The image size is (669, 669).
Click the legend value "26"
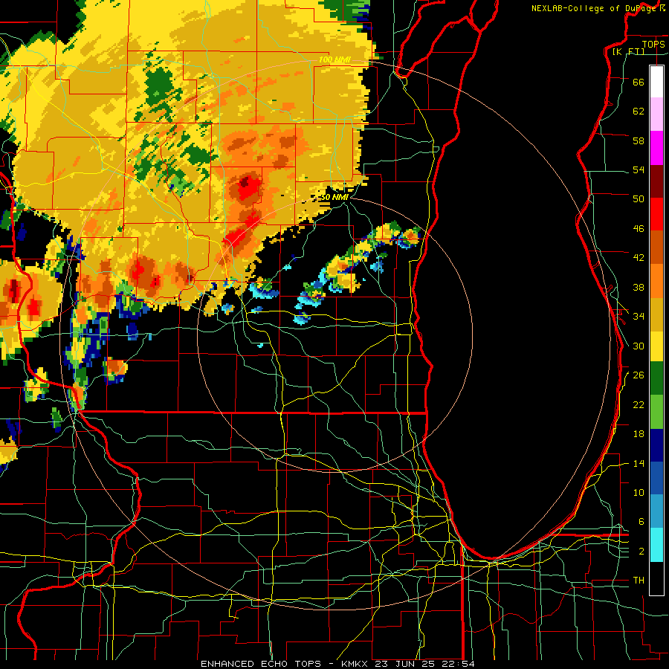click(639, 375)
